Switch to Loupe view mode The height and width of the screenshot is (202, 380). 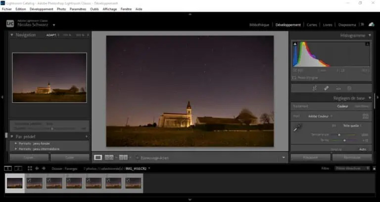tap(98, 158)
